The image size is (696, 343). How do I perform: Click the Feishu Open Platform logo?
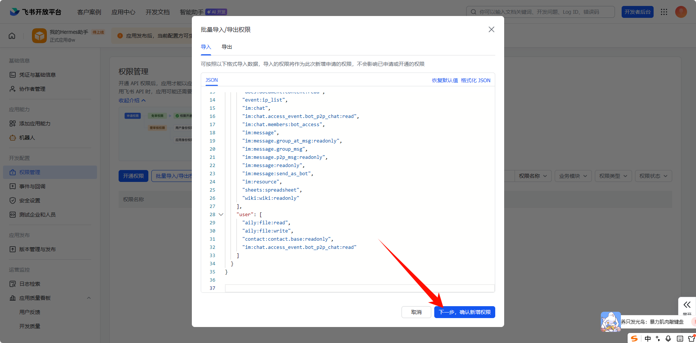pos(35,12)
